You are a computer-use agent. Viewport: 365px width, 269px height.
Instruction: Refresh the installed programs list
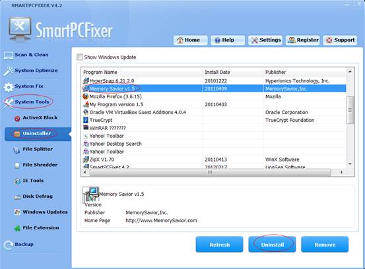click(220, 245)
